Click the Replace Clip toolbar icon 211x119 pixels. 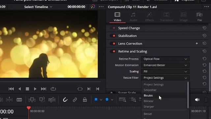[52, 100]
